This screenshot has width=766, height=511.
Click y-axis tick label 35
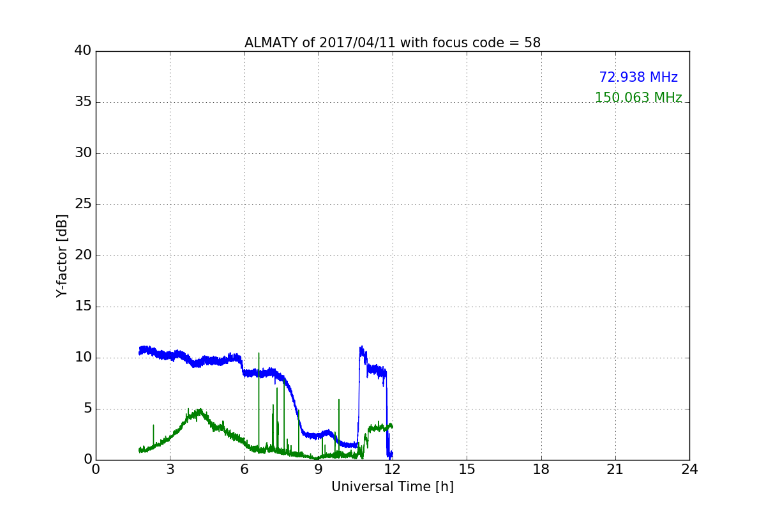coord(83,102)
